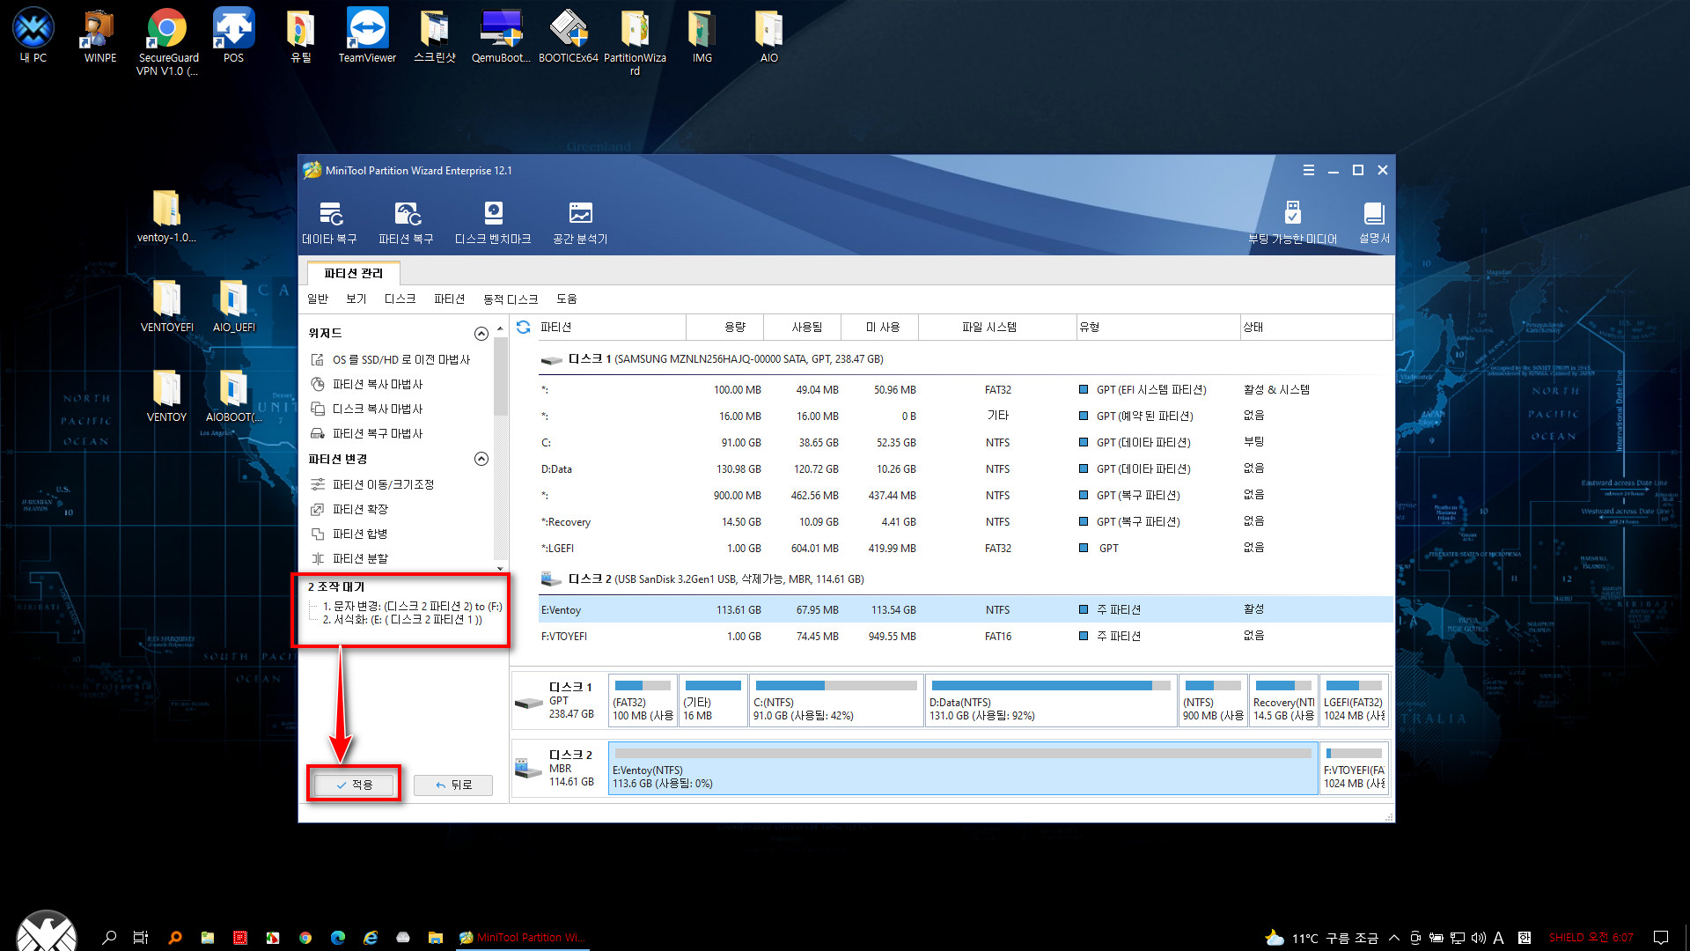Open the 동적 디스크 menu
This screenshot has width=1690, height=951.
[x=511, y=299]
